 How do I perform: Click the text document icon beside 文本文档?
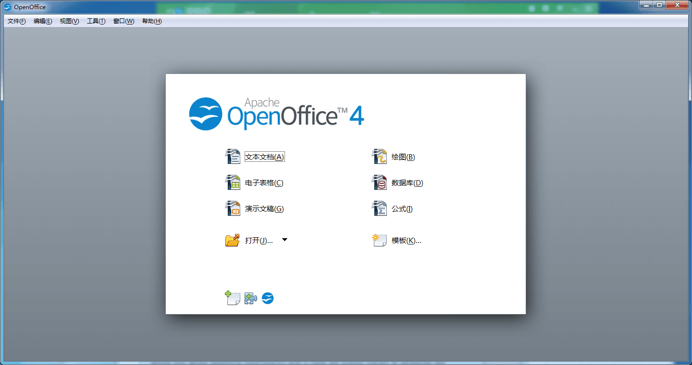click(x=233, y=157)
